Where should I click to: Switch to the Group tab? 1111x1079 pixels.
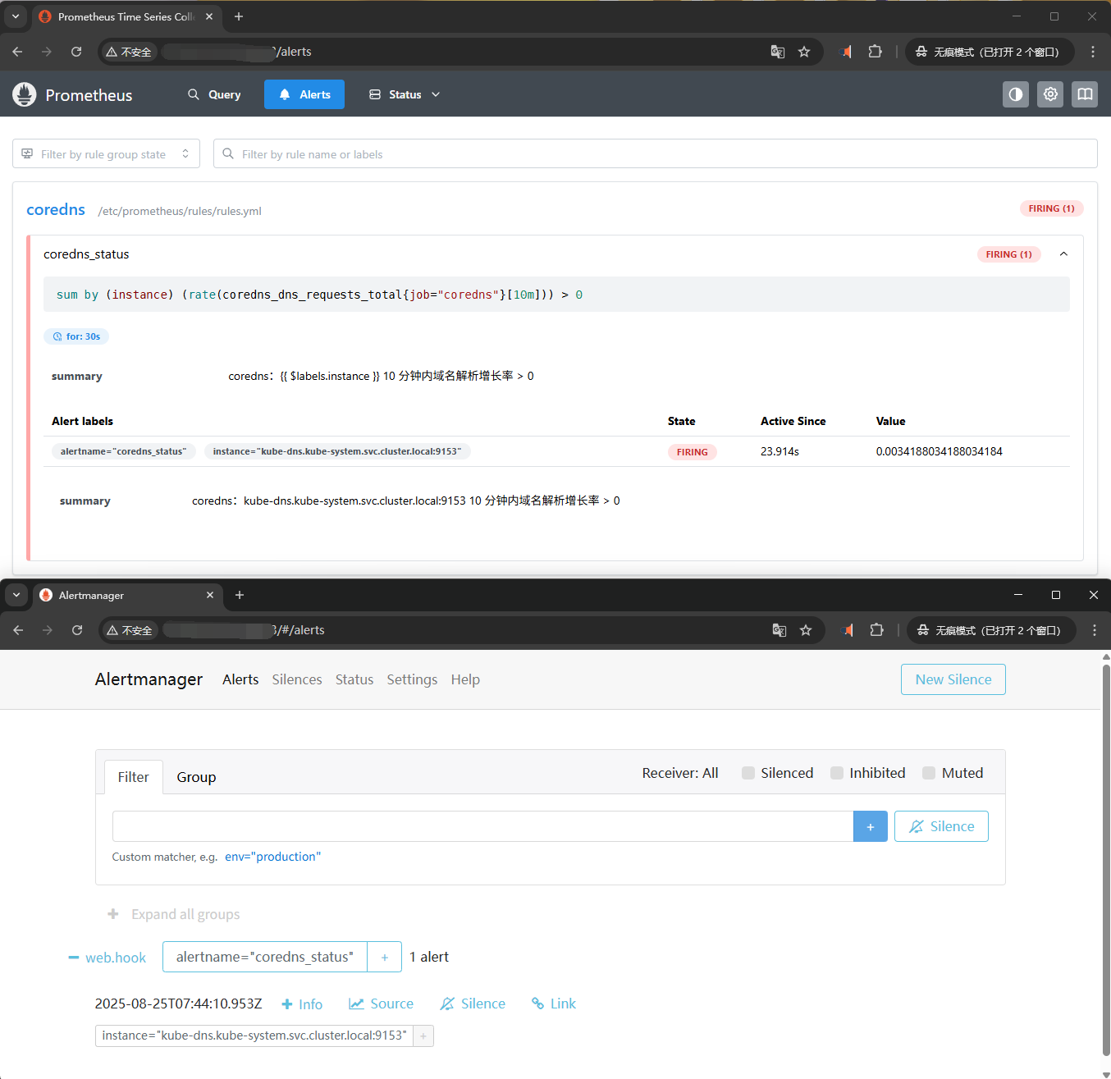coord(196,777)
